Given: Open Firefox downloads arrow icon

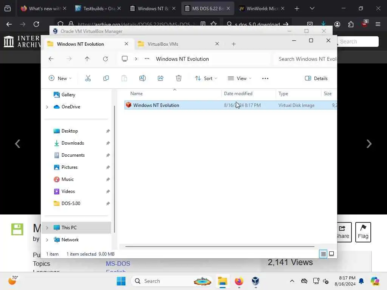Looking at the screenshot, I should click(324, 23).
